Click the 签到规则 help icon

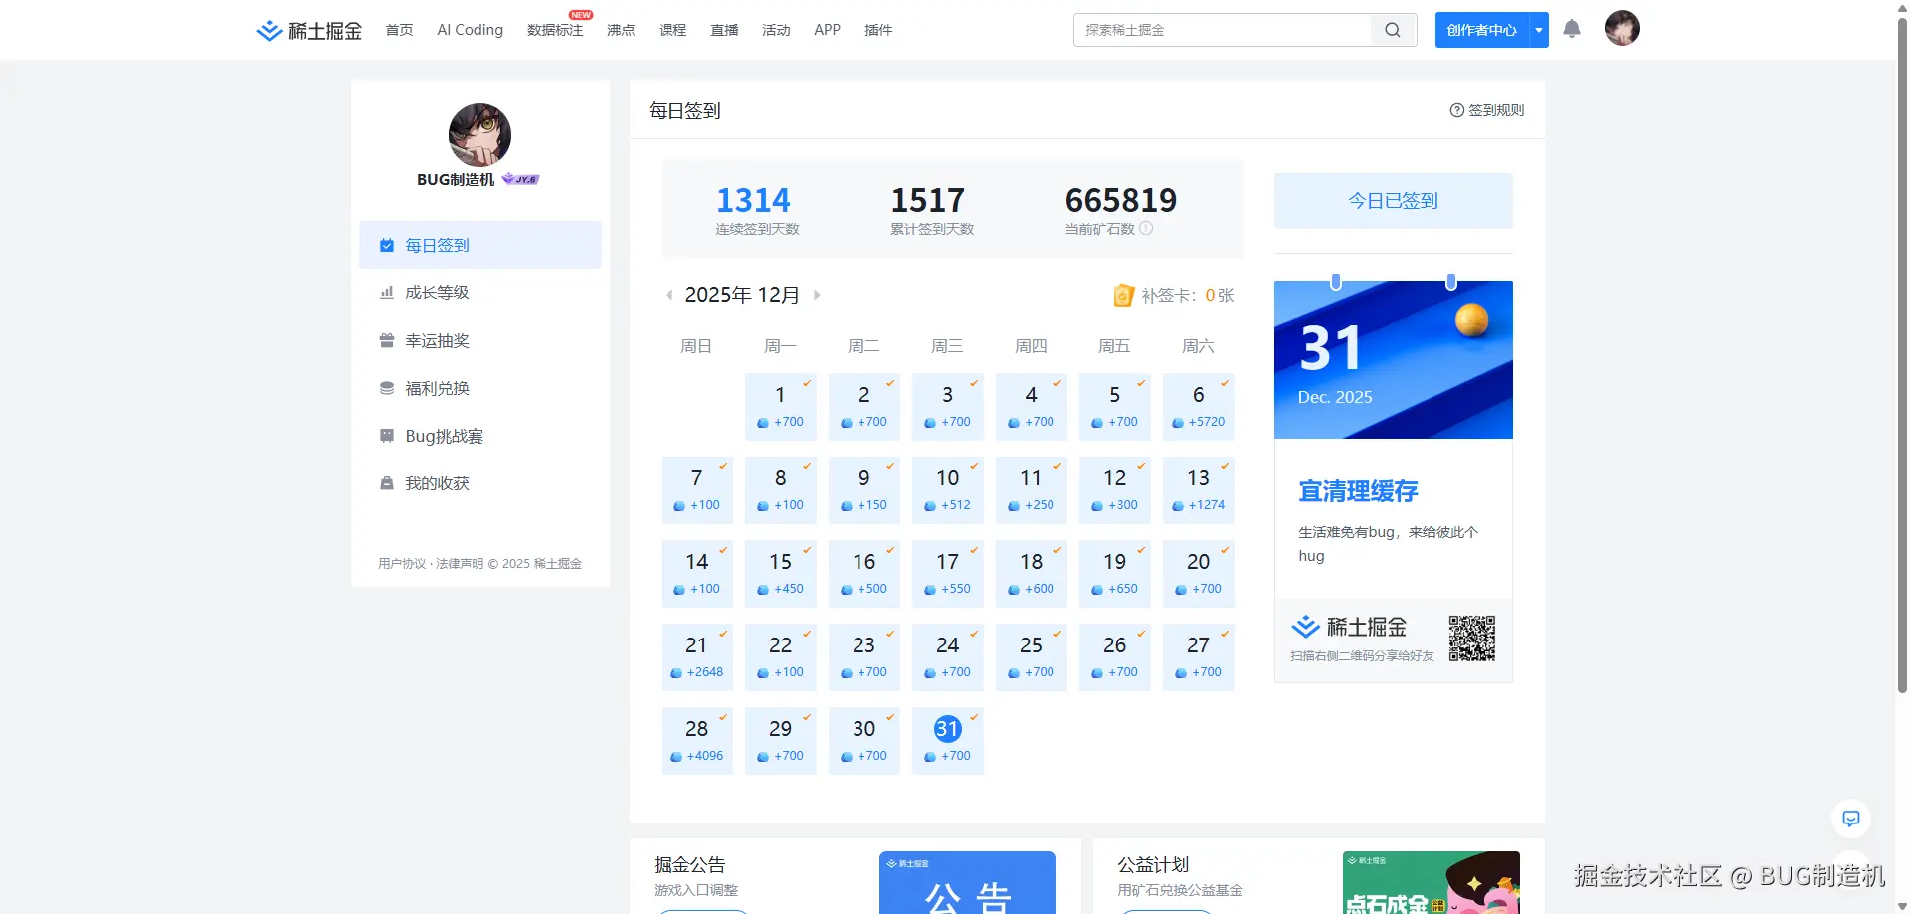[1455, 110]
